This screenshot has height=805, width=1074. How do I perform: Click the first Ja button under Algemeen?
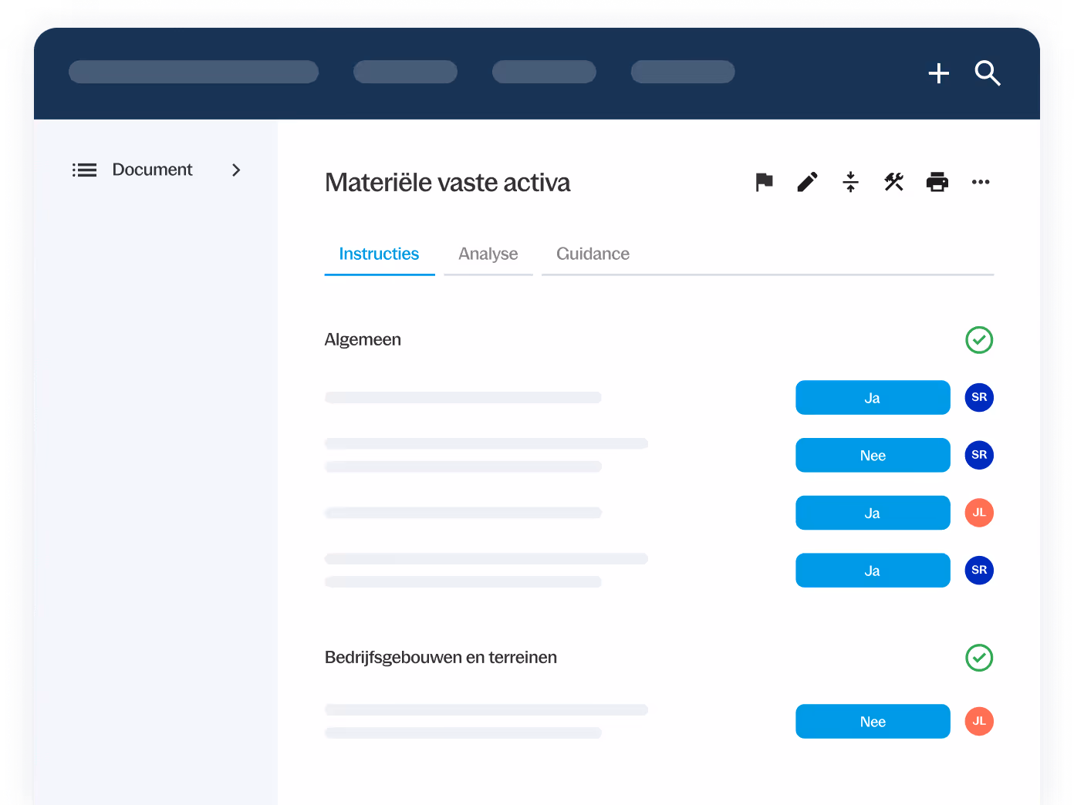[x=873, y=398]
